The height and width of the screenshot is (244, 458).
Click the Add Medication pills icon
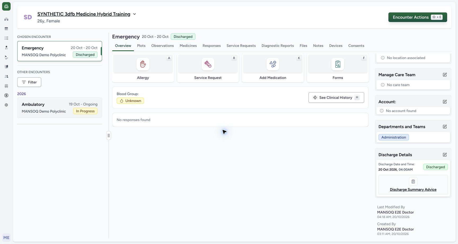click(273, 64)
